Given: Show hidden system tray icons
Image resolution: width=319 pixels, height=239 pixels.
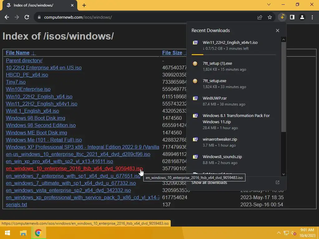Looking at the screenshot, I should [x=279, y=233].
